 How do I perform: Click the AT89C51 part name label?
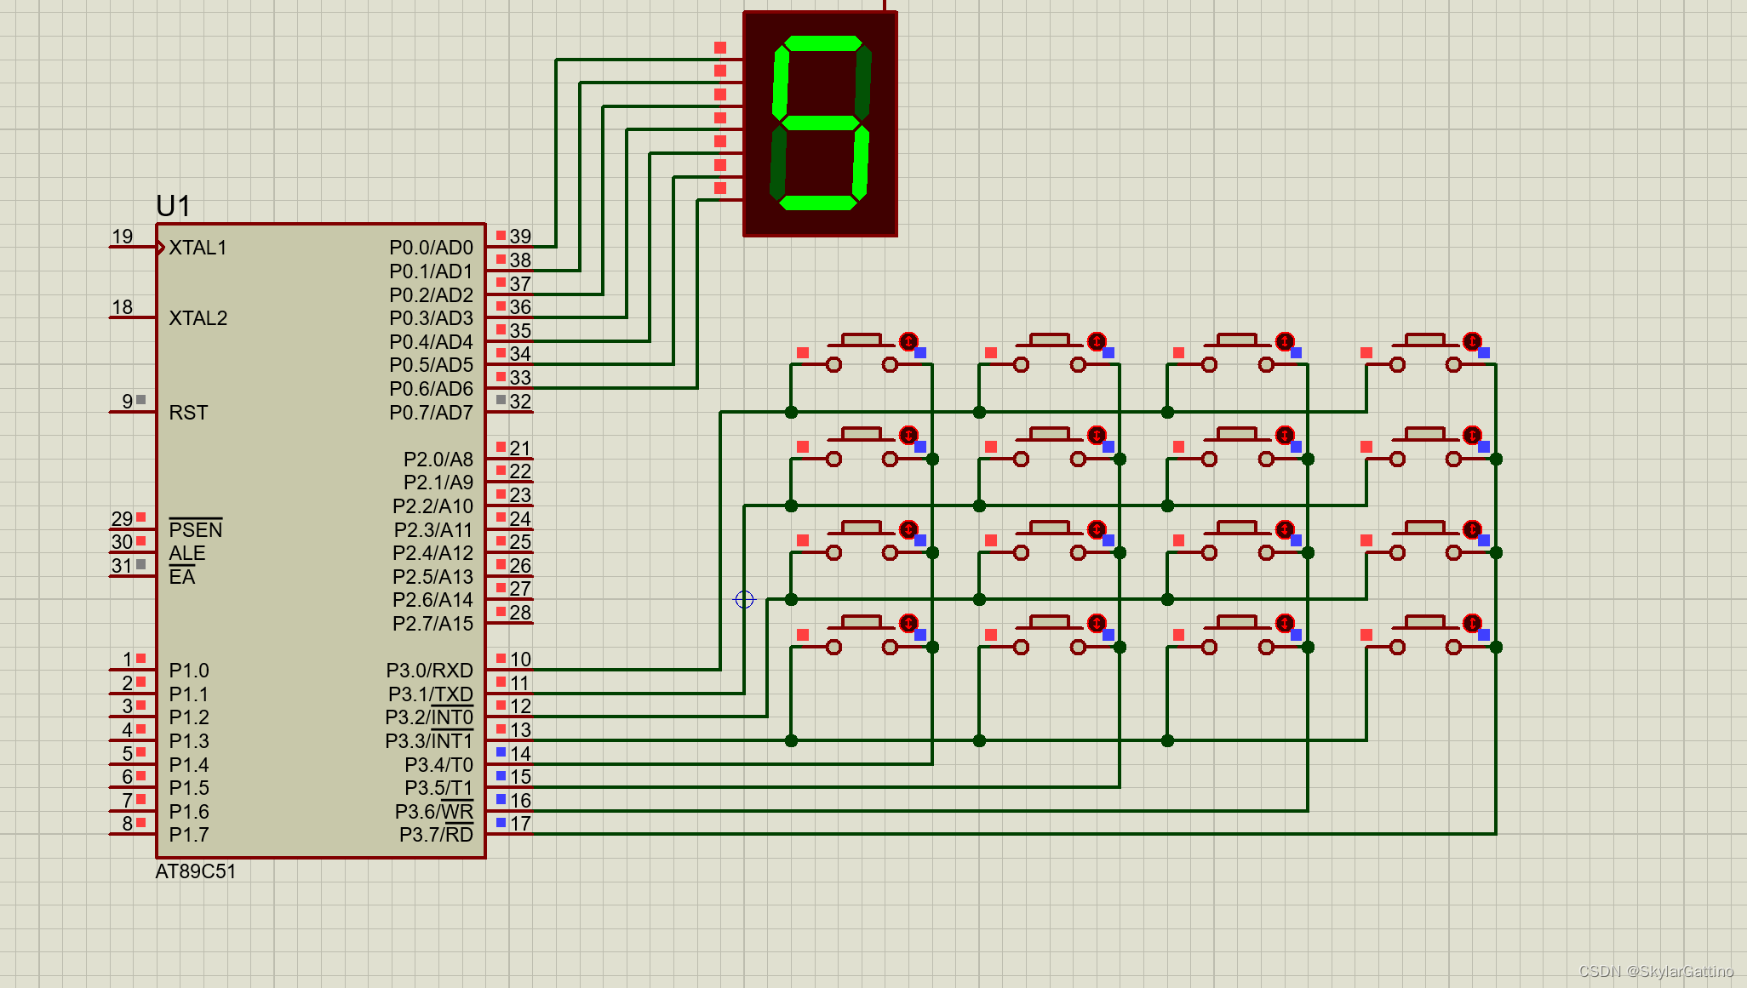(195, 871)
